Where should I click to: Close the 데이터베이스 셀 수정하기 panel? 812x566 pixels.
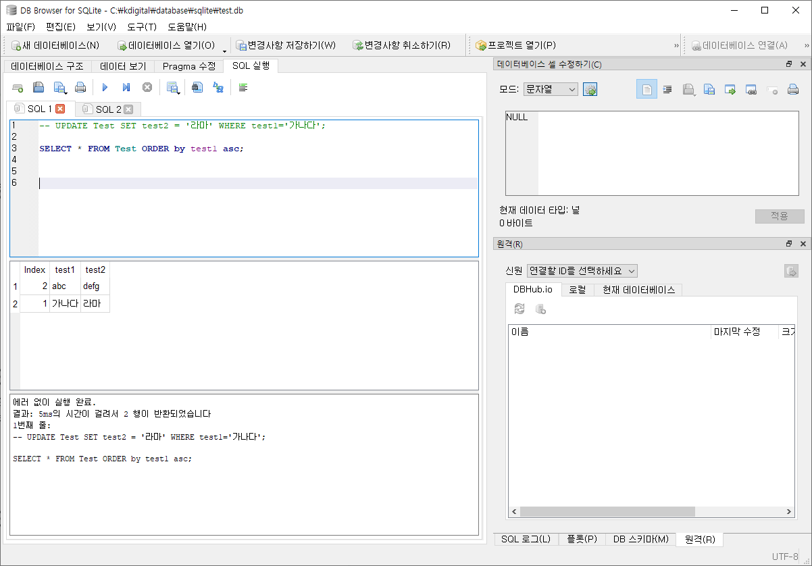[x=803, y=64]
